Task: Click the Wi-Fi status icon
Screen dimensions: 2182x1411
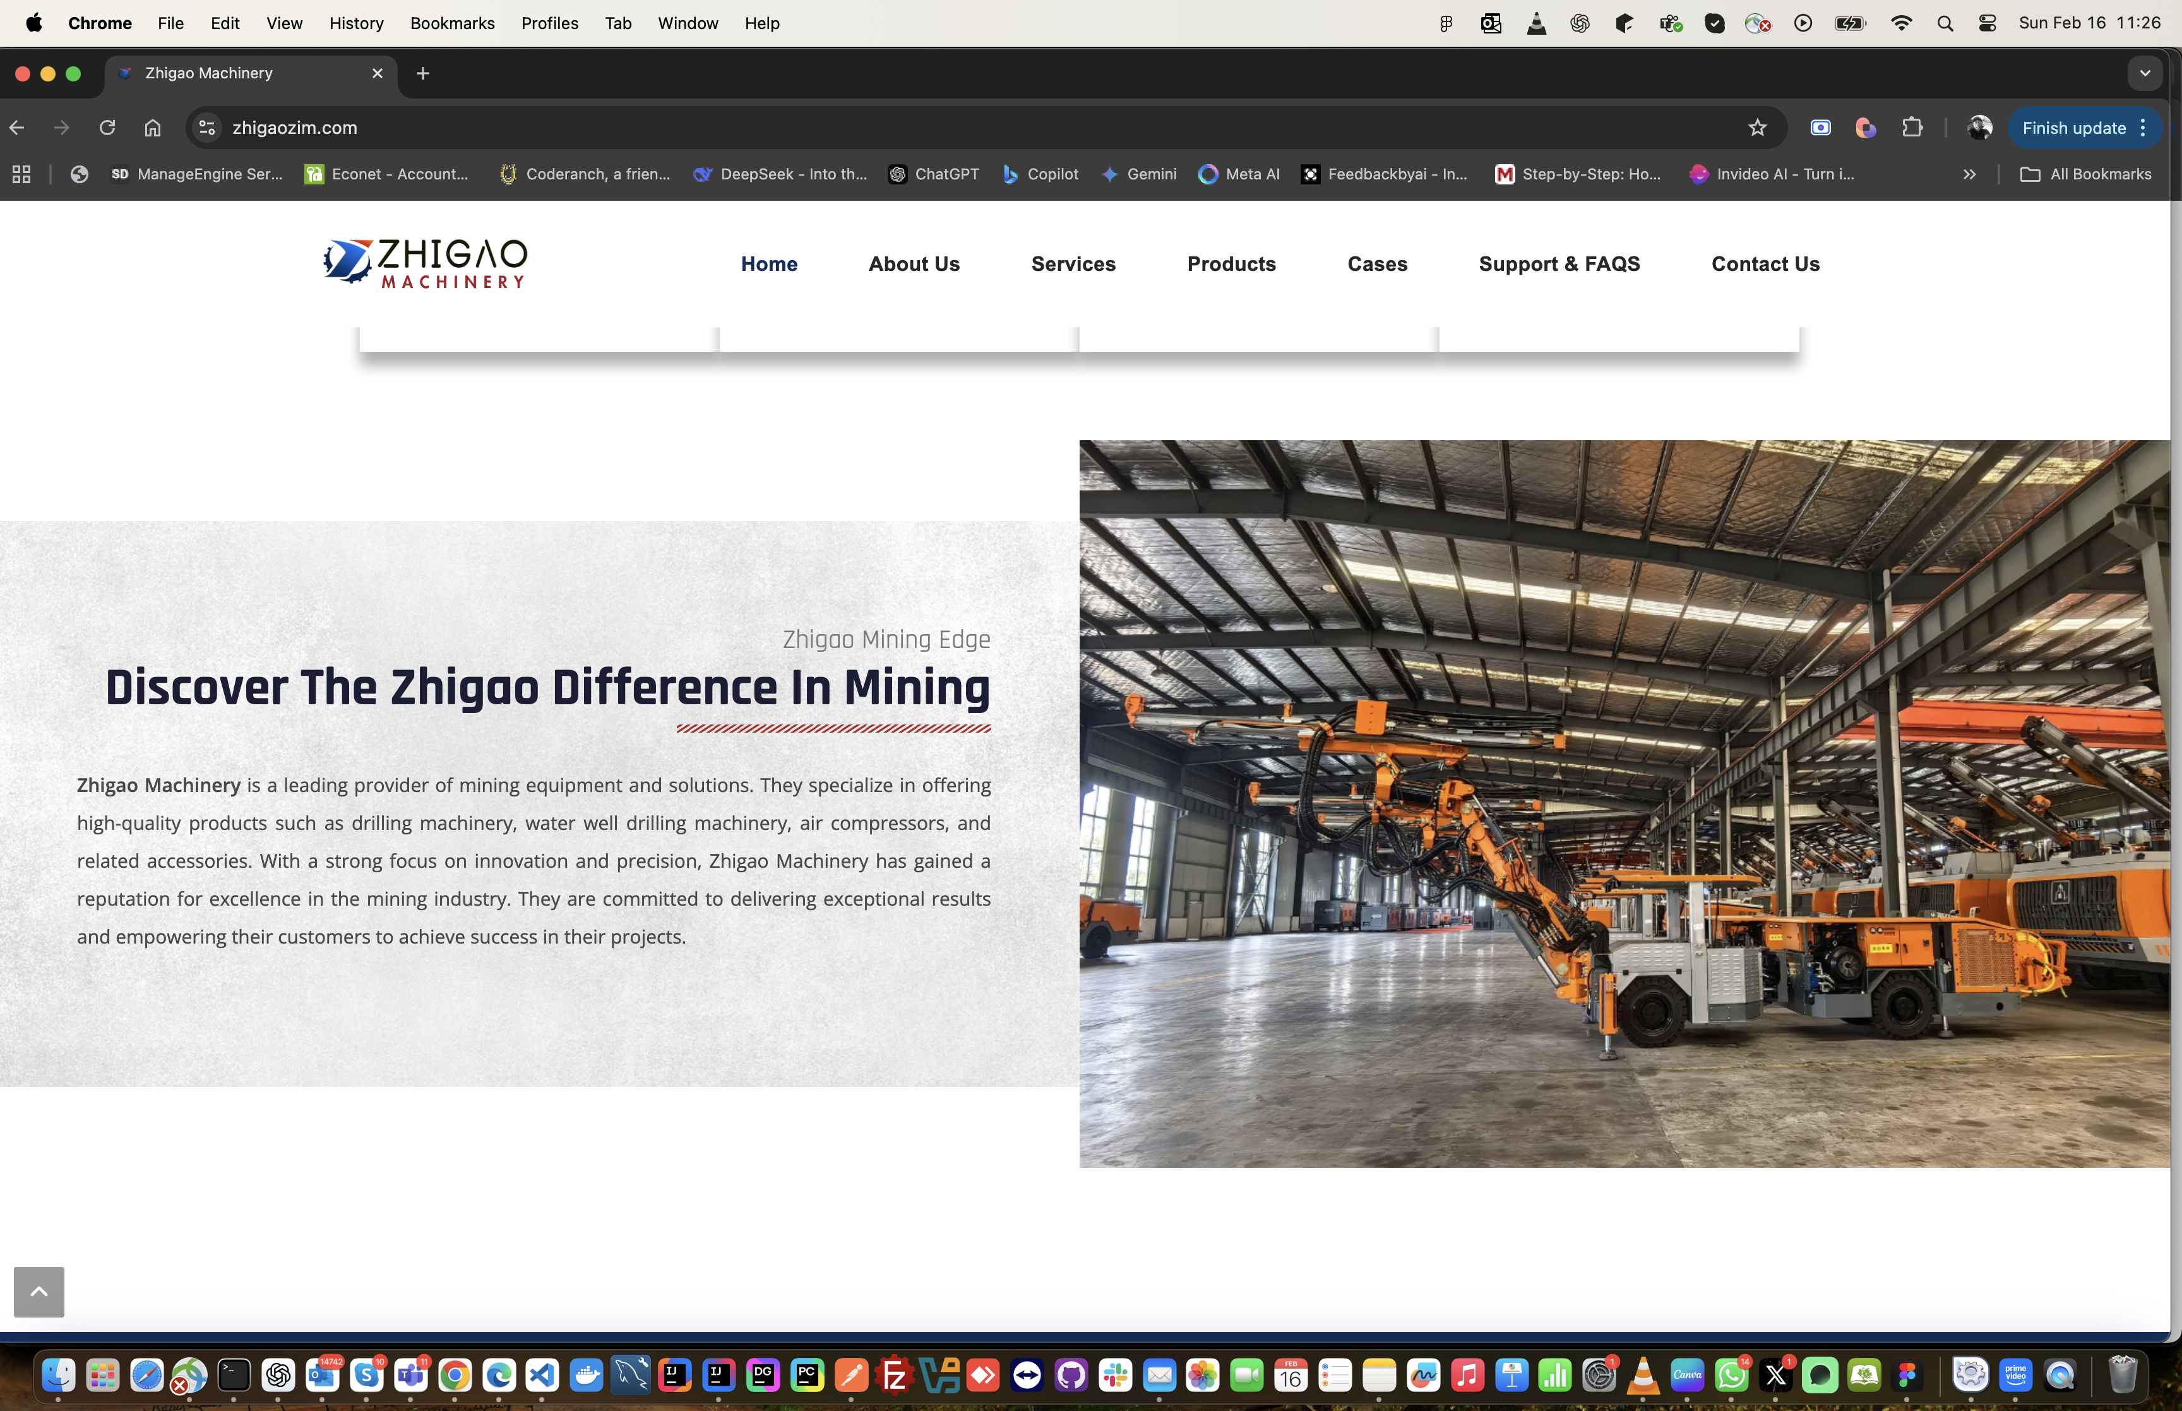Action: click(x=1901, y=23)
